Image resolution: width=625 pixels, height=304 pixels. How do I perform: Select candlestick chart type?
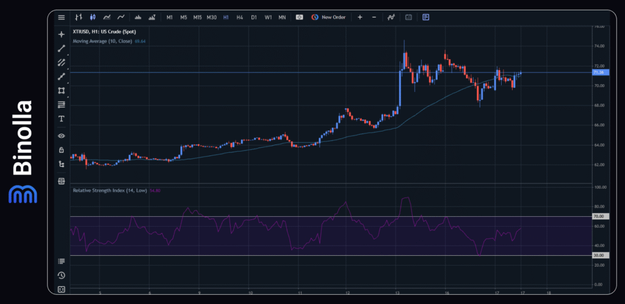pyautogui.click(x=92, y=17)
